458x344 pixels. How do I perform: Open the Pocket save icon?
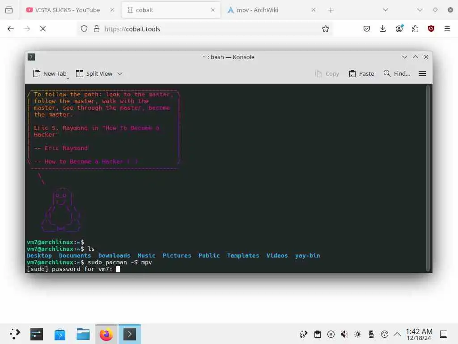click(367, 29)
